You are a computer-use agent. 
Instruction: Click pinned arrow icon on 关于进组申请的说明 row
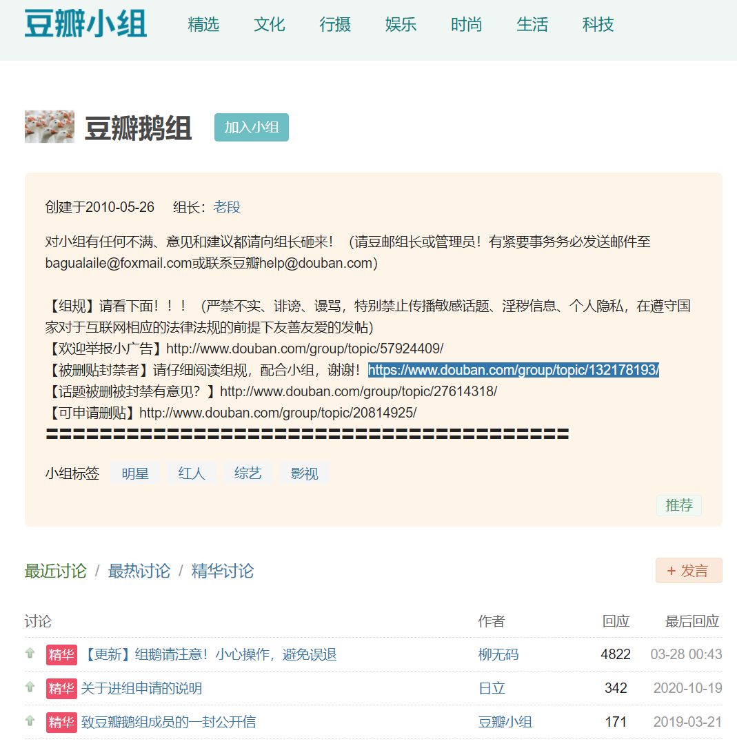pyautogui.click(x=30, y=687)
